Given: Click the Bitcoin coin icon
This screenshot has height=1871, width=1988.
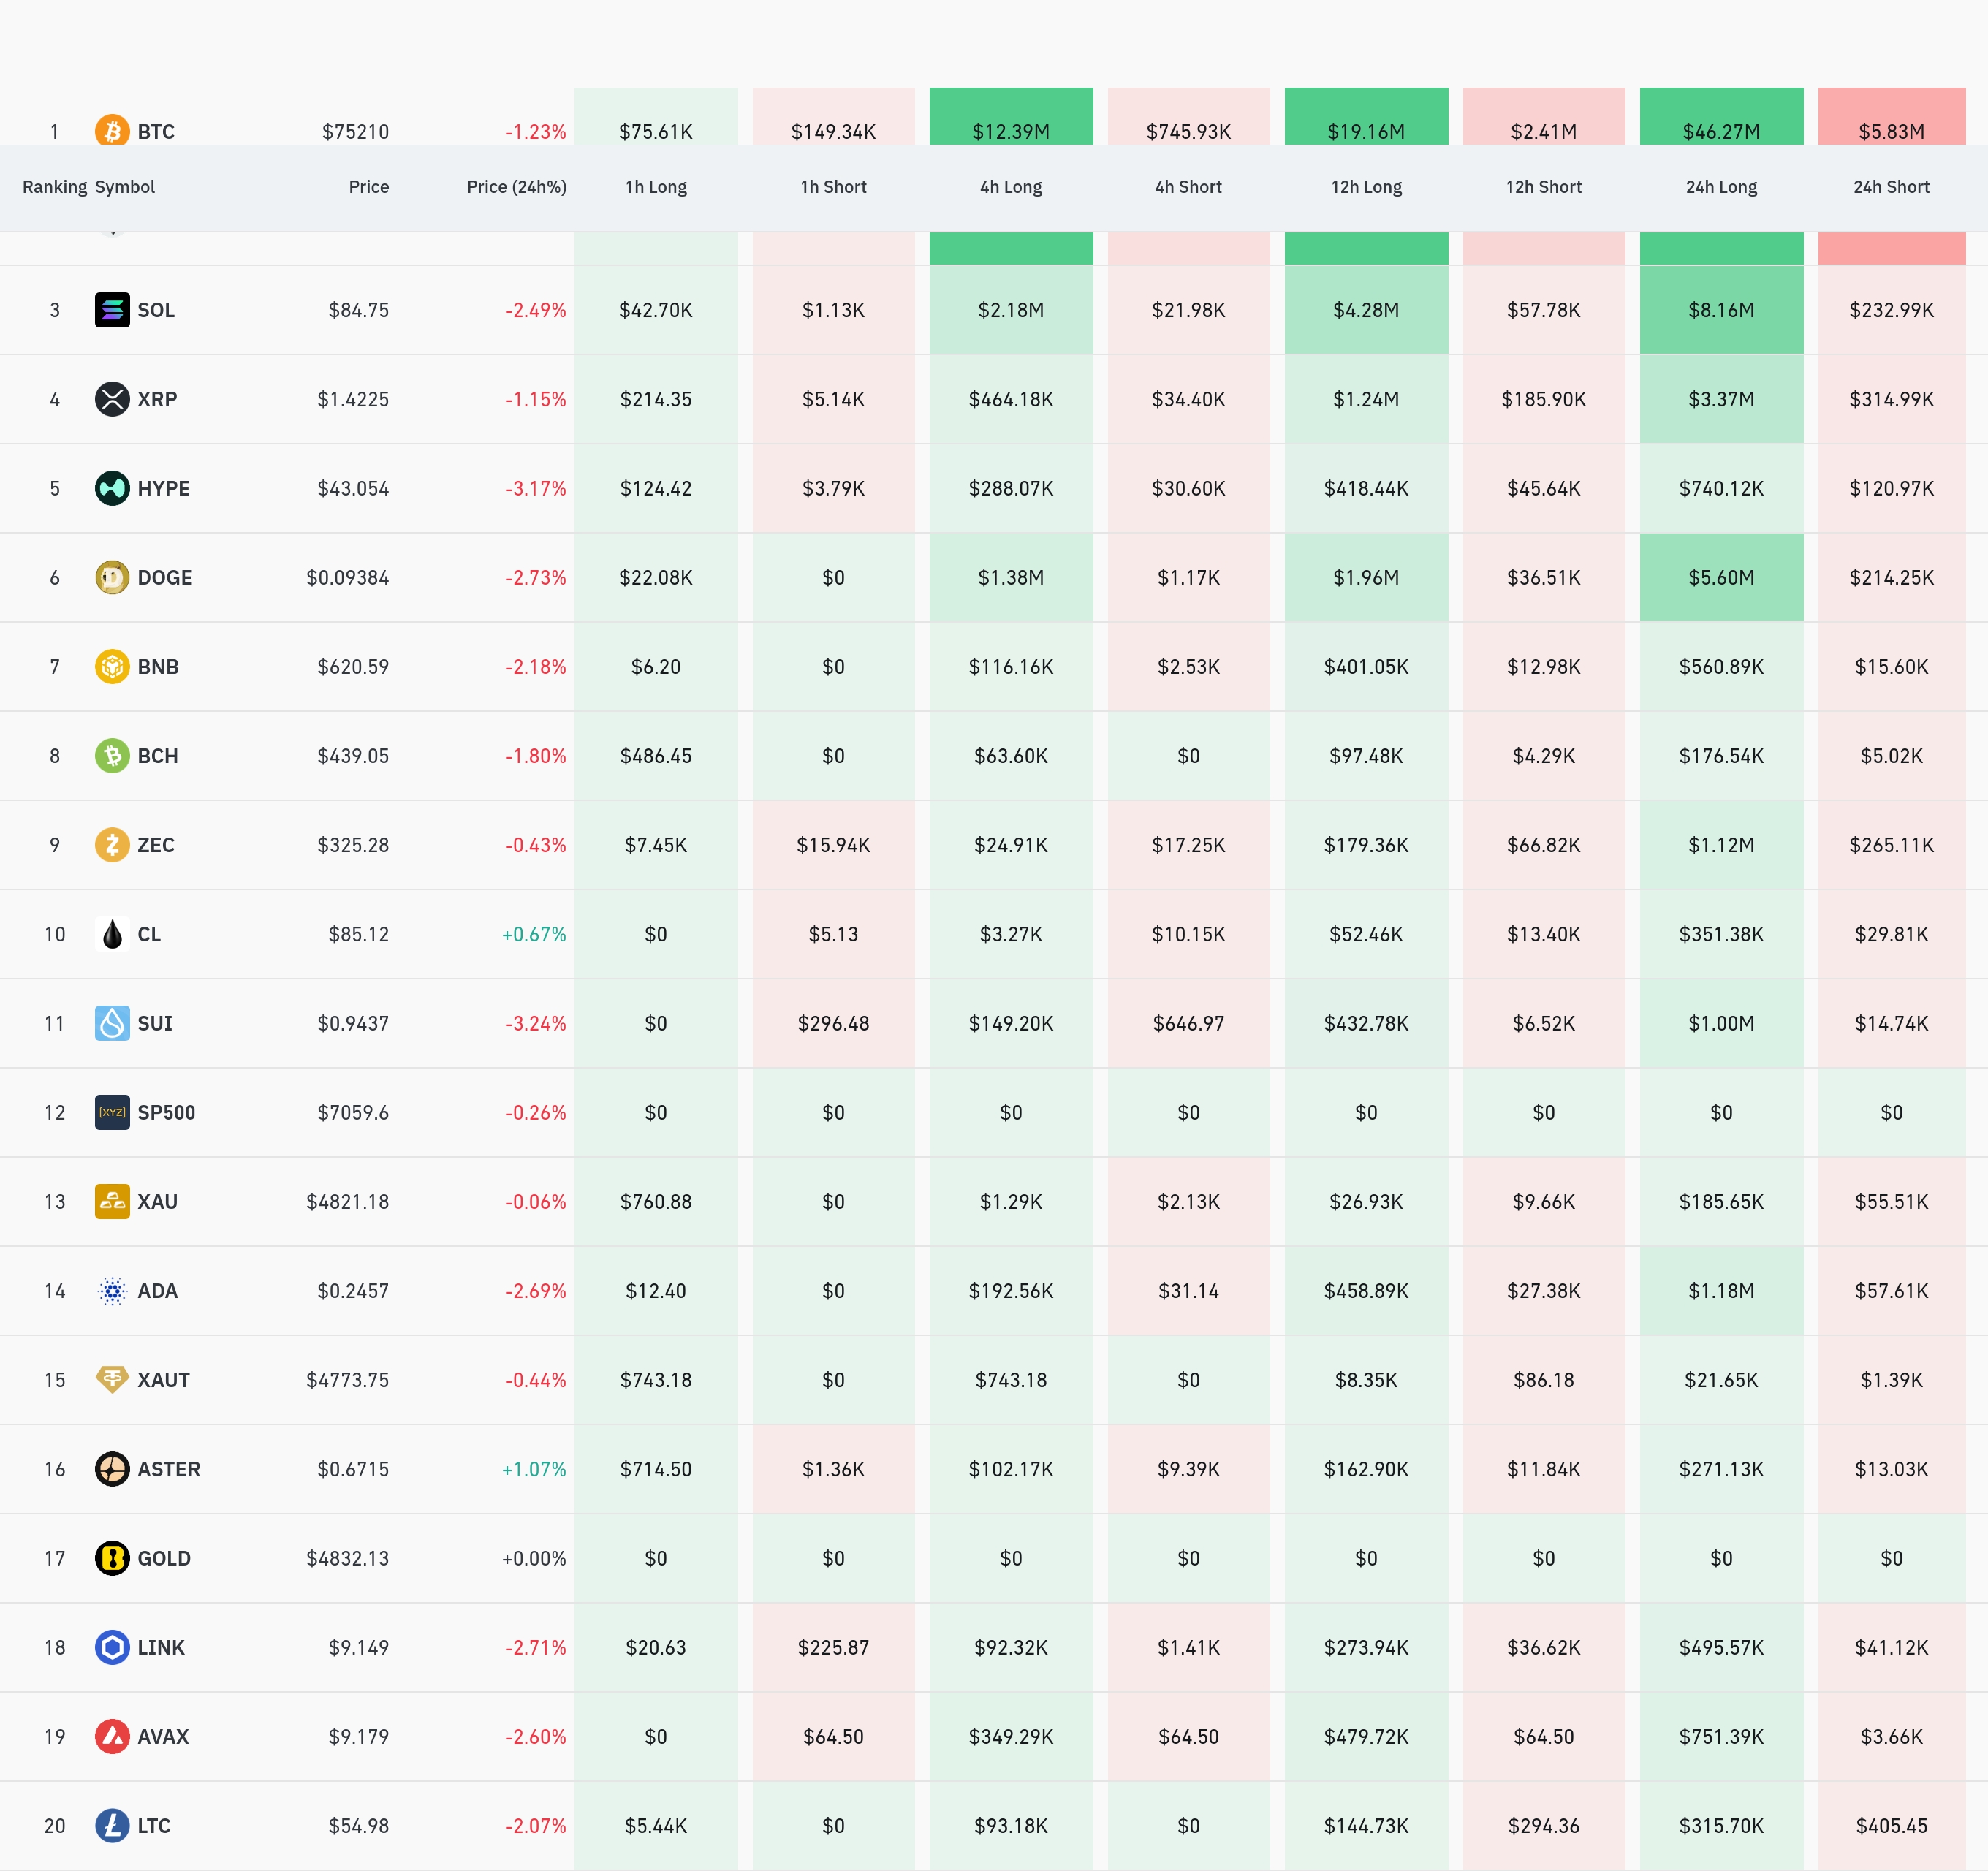Looking at the screenshot, I should point(112,131).
